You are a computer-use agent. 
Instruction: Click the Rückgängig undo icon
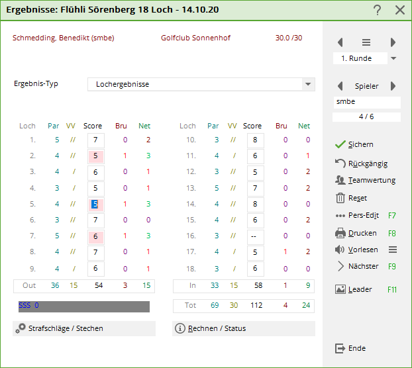(x=340, y=163)
